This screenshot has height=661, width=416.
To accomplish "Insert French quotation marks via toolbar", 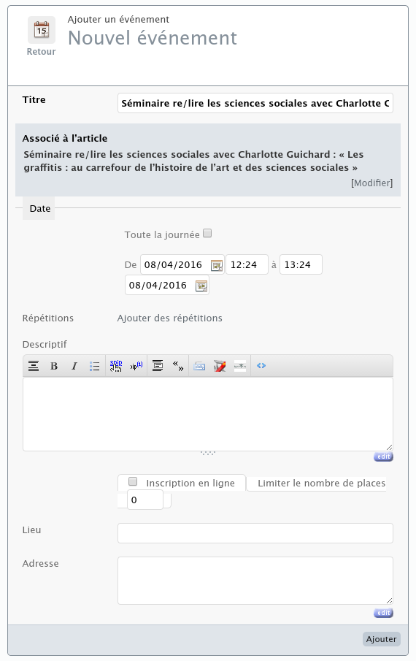I will pos(178,366).
